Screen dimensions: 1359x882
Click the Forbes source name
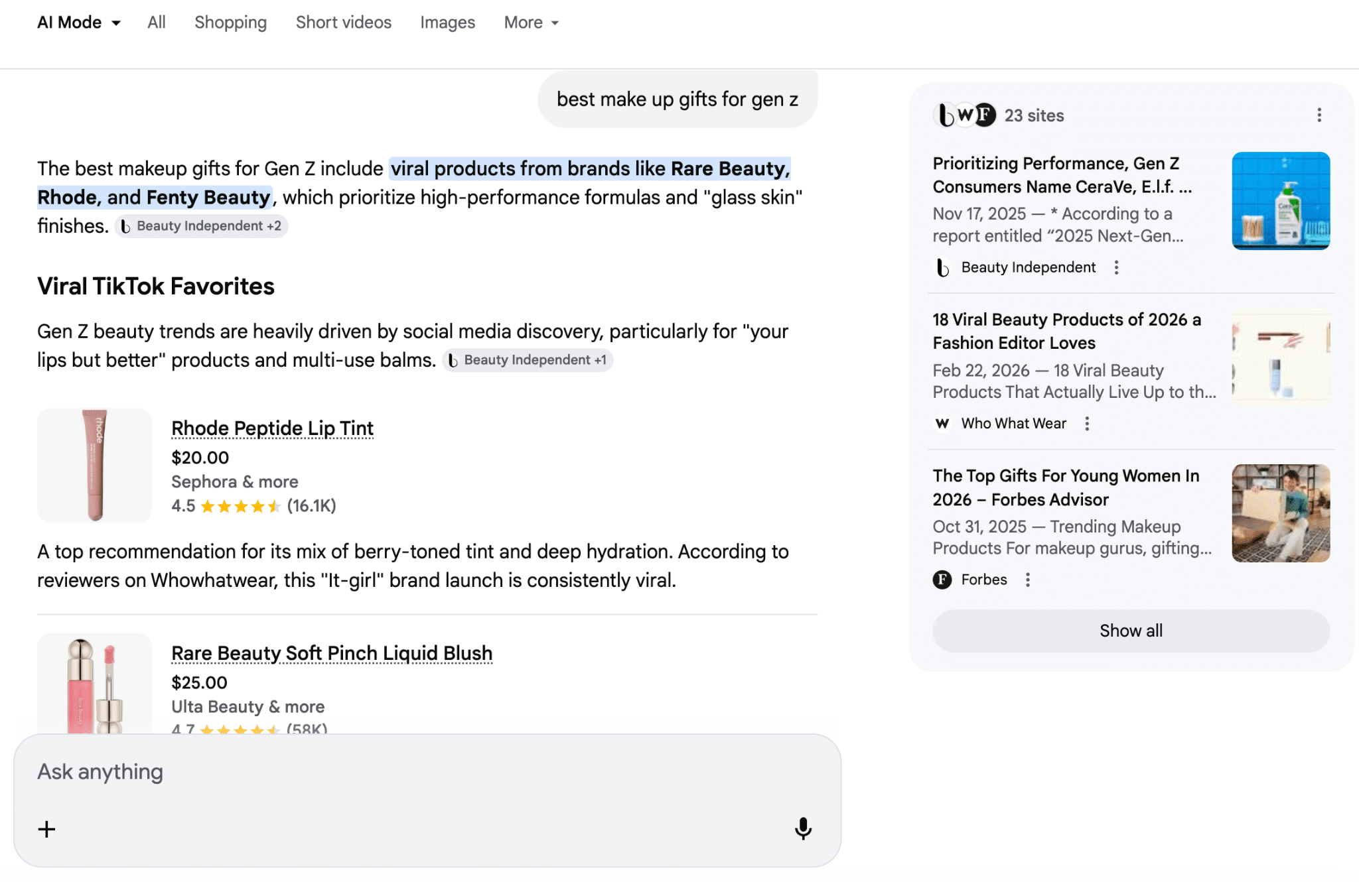[984, 580]
